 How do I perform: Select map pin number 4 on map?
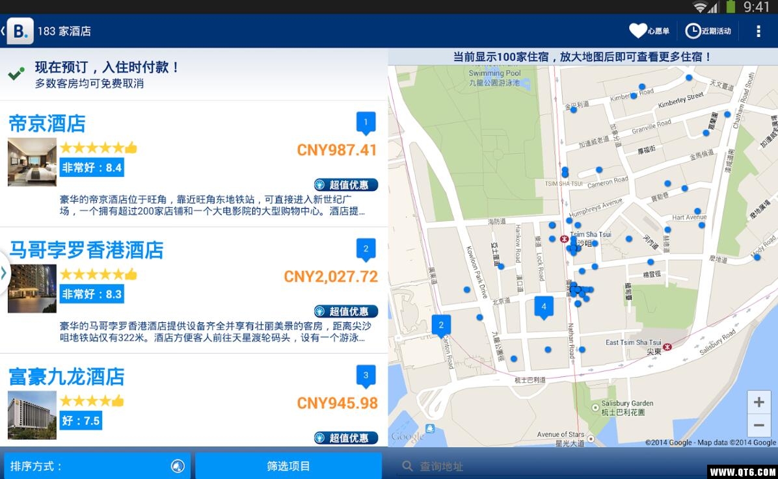point(544,307)
